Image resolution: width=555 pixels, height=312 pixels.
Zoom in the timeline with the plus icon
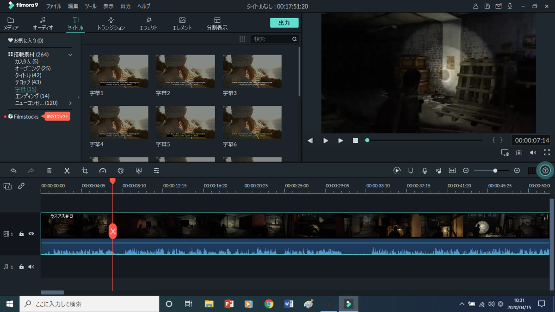click(517, 171)
